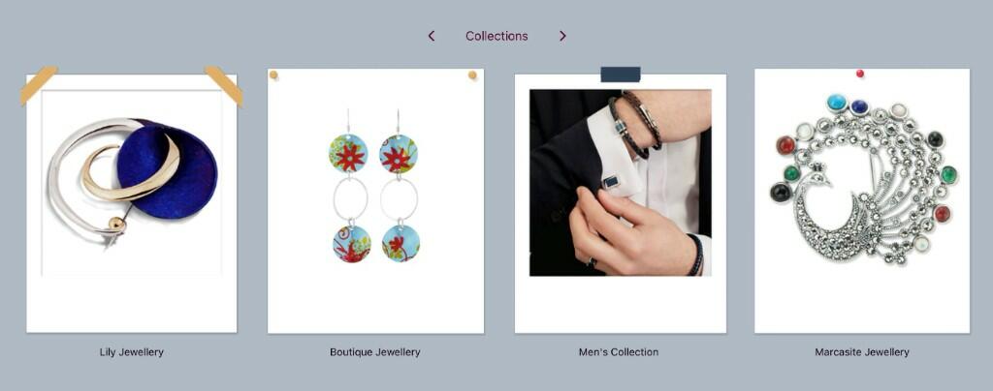This screenshot has height=391, width=993.
Task: Go to previous collections with left chevron
Action: click(432, 36)
